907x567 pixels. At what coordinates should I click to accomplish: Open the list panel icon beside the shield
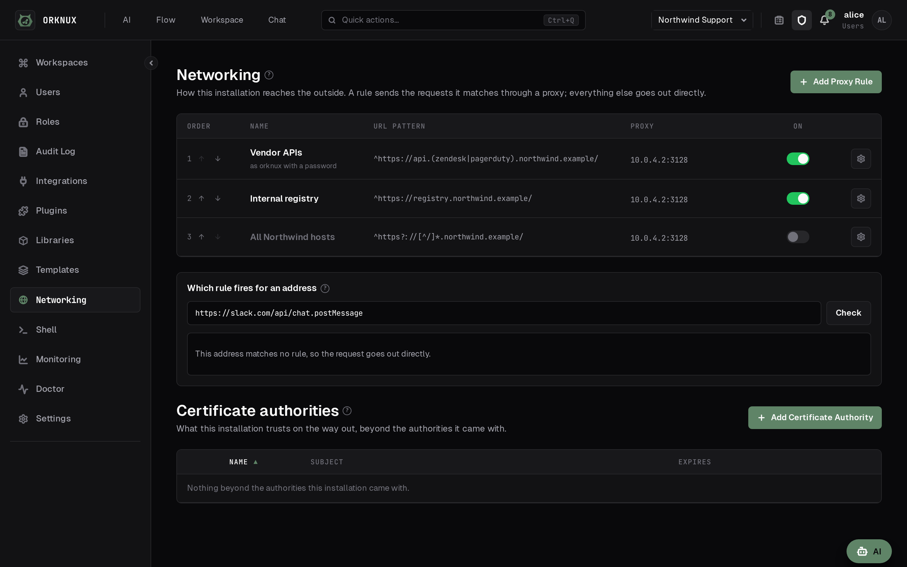pyautogui.click(x=779, y=20)
